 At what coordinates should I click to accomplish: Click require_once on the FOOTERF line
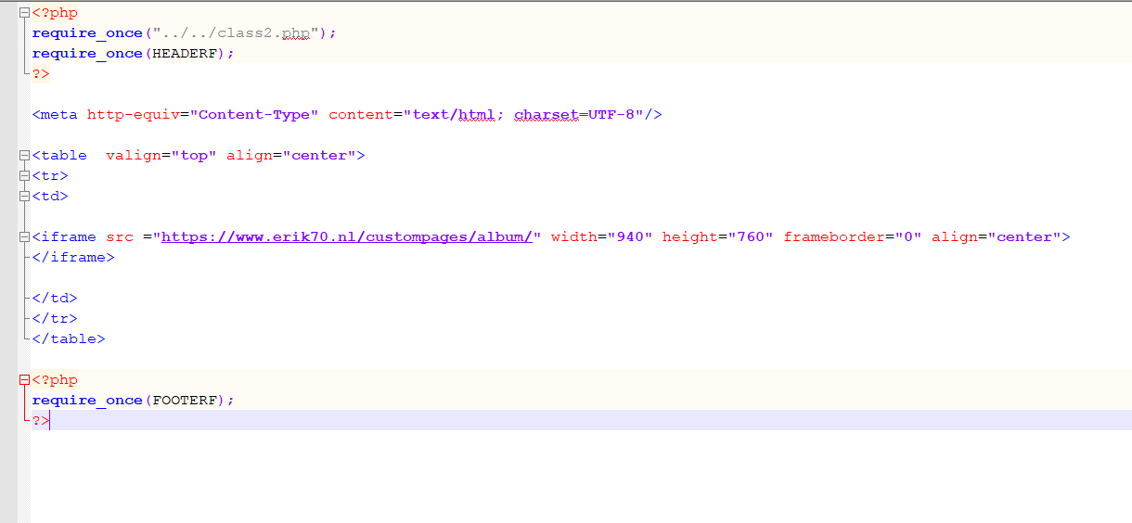tap(87, 400)
